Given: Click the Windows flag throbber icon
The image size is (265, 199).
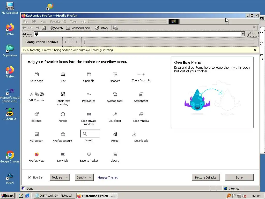Looking at the screenshot, I should [174, 21].
